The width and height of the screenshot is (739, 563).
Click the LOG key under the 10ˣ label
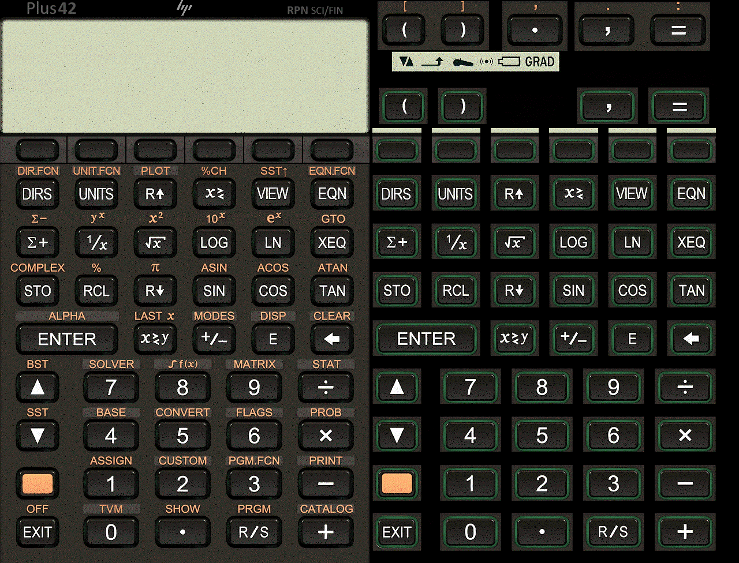point(214,242)
